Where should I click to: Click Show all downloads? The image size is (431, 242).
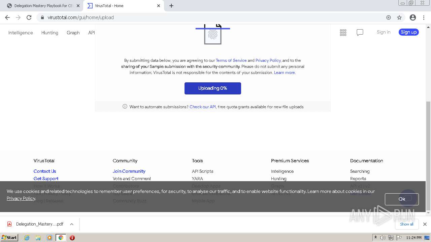pyautogui.click(x=407, y=224)
